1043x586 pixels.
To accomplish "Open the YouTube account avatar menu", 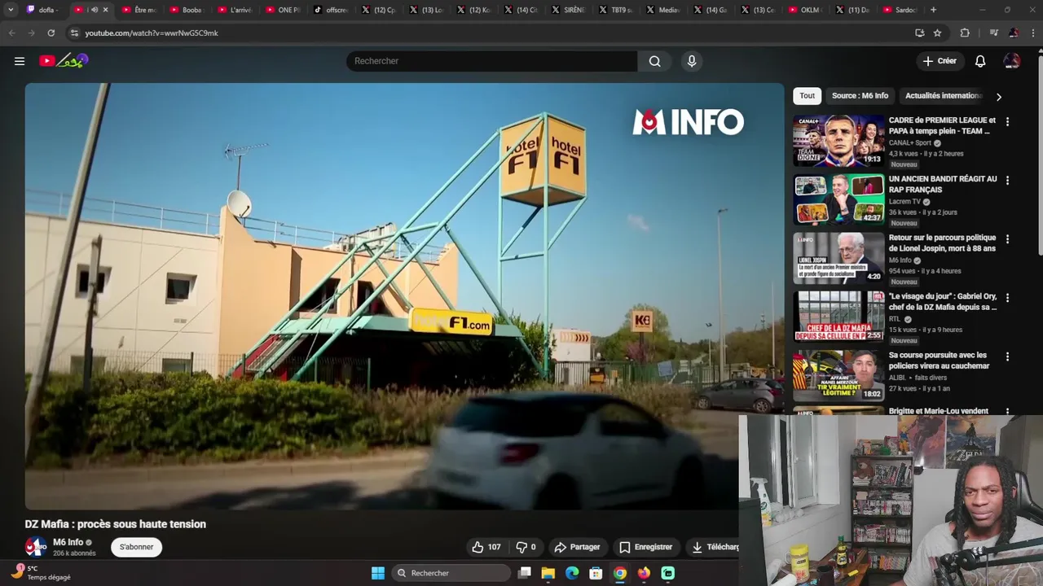I will 1011,61.
